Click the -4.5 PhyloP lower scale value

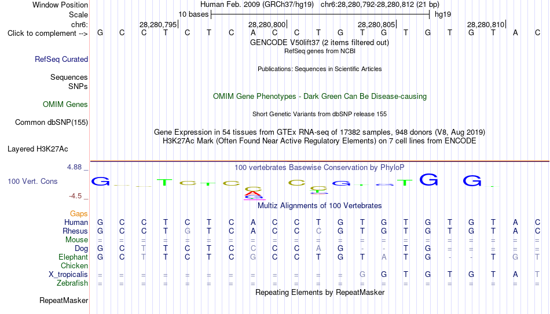pyautogui.click(x=75, y=196)
